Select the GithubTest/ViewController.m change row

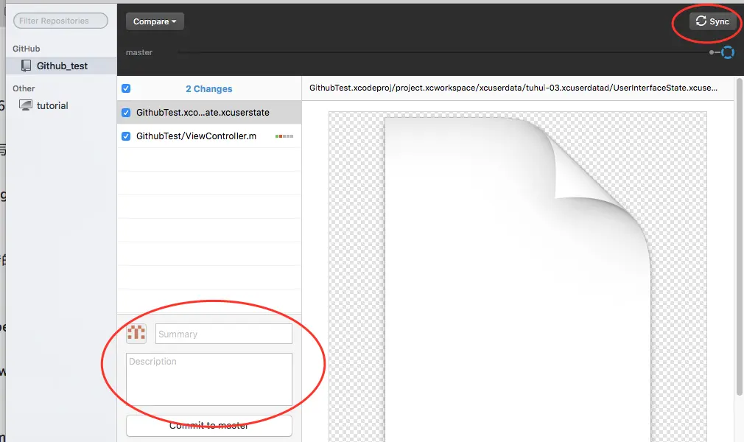(209, 136)
